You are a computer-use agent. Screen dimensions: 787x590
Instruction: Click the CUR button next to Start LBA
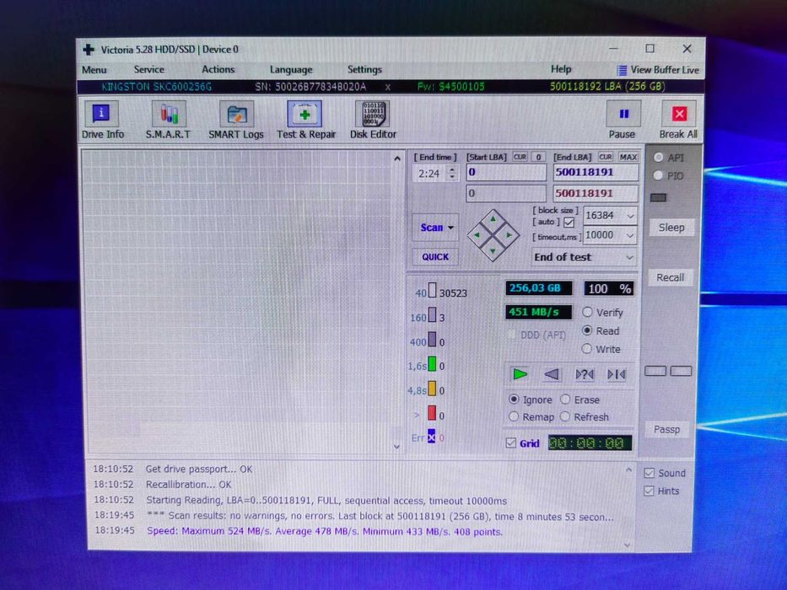click(520, 157)
